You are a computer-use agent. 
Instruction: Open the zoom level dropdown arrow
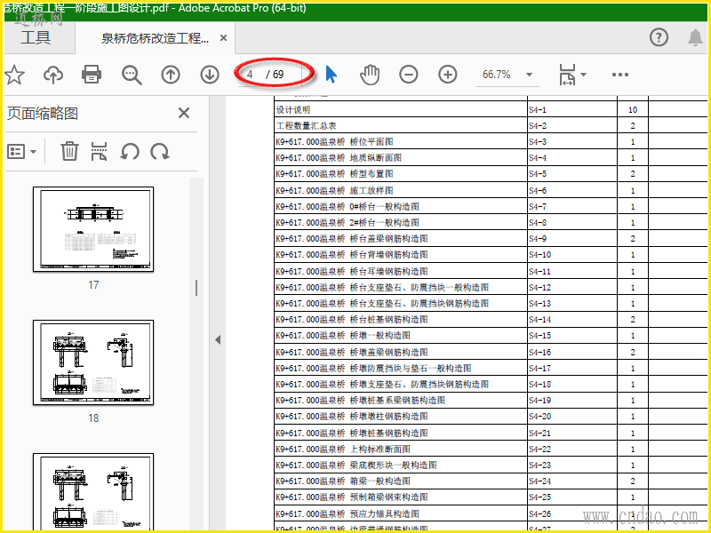coord(529,75)
